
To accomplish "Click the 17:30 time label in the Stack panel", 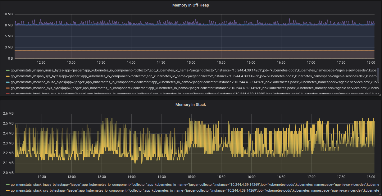I will click(x=341, y=177).
